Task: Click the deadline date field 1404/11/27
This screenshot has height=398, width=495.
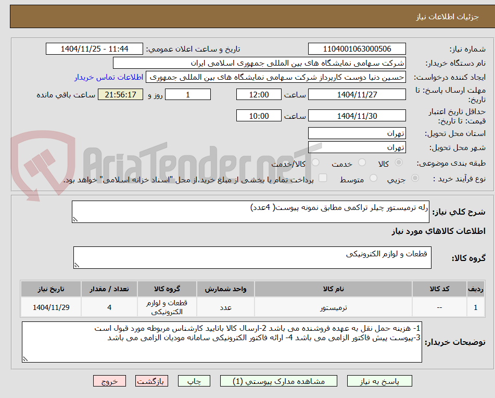Action: tap(357, 94)
